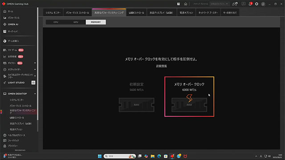This screenshot has height=160, width=285.
Task: Click the game controller icon in title bar
Action: point(235,4)
